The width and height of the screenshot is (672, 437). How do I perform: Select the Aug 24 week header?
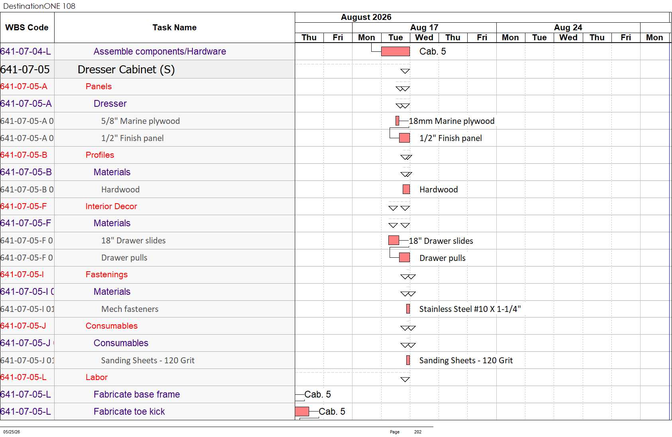point(568,27)
